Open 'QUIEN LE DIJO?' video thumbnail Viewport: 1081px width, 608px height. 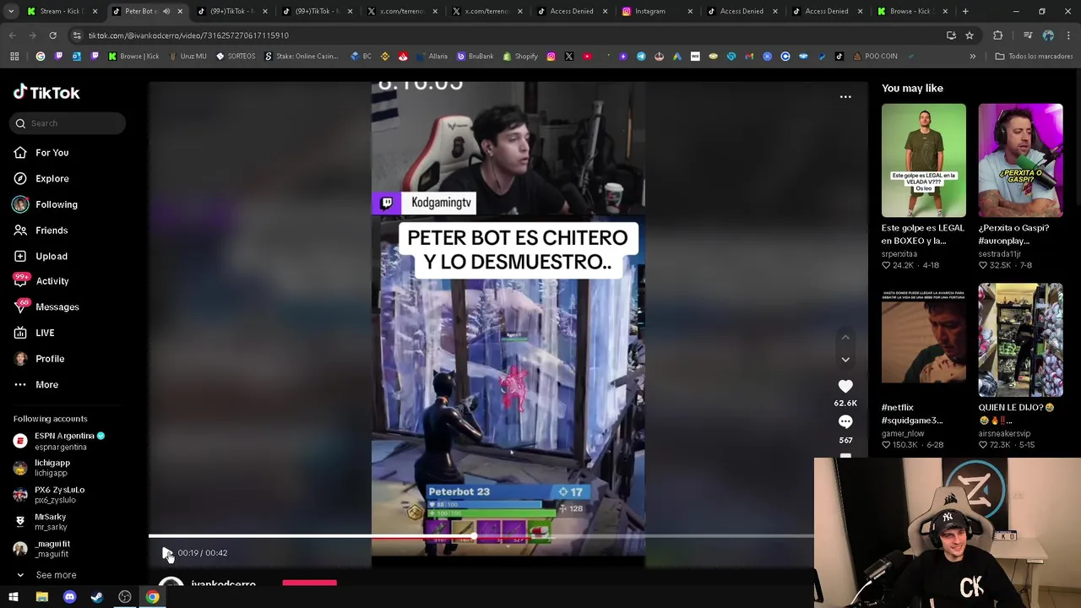pyautogui.click(x=1020, y=340)
